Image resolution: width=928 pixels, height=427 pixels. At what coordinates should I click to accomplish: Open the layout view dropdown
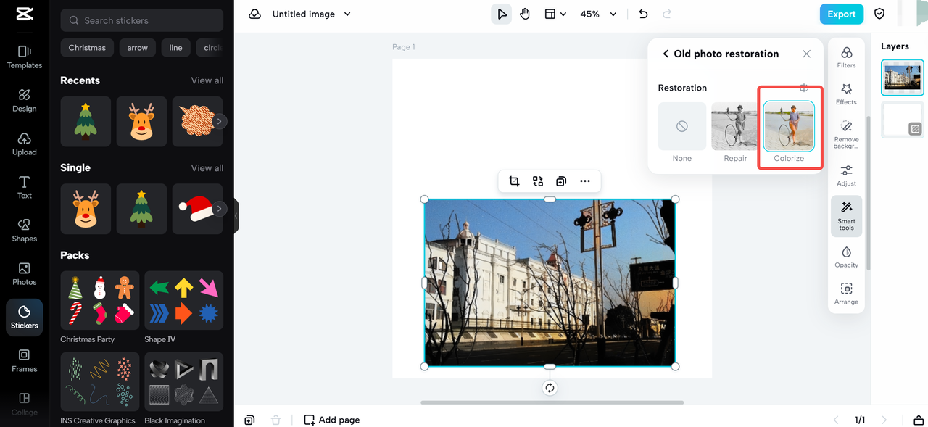pyautogui.click(x=555, y=14)
